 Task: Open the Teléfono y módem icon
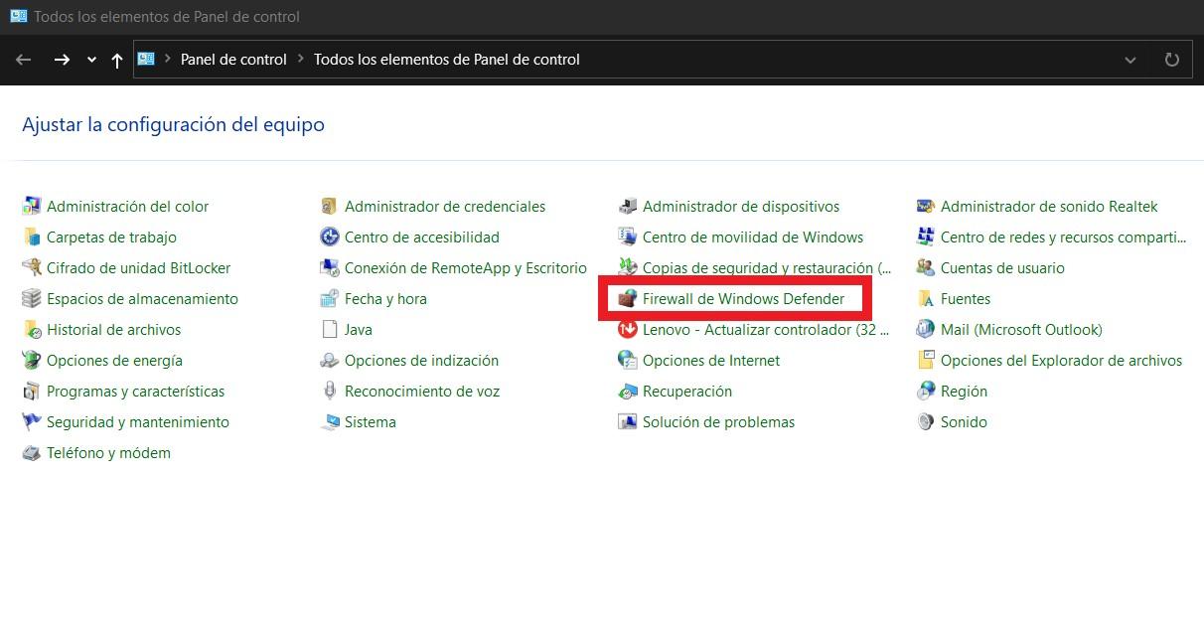click(32, 453)
